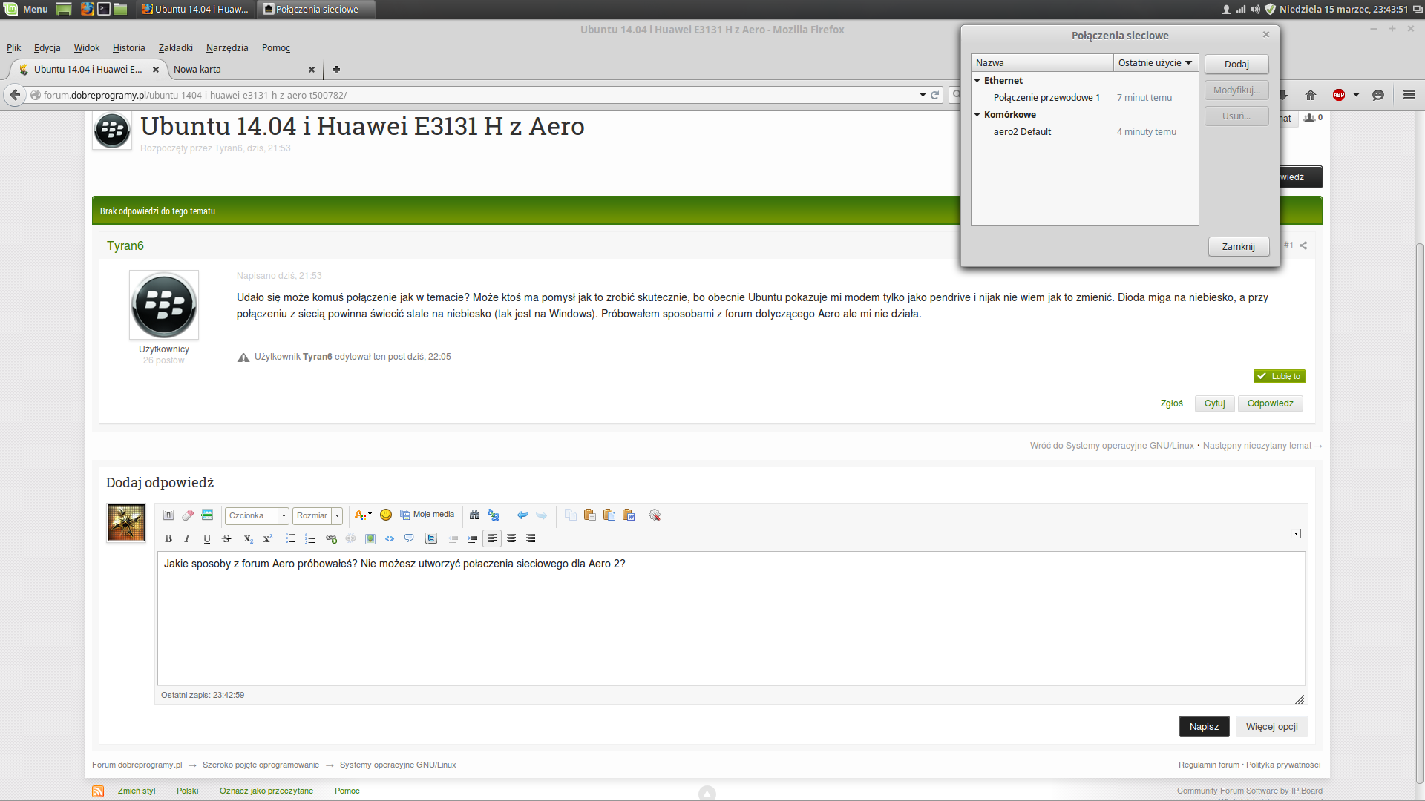Select Połączenie przewodowe 1 connection
The image size is (1425, 801).
[1084, 98]
